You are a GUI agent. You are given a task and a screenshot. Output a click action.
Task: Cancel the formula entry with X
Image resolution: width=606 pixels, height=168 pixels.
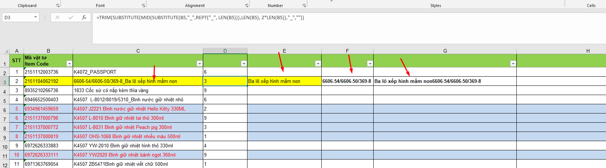(58, 17)
